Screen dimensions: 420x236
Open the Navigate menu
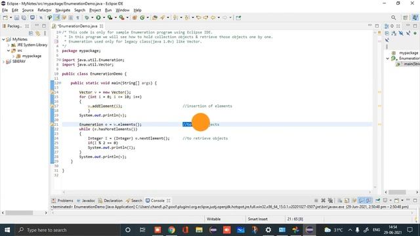[x=63, y=10]
